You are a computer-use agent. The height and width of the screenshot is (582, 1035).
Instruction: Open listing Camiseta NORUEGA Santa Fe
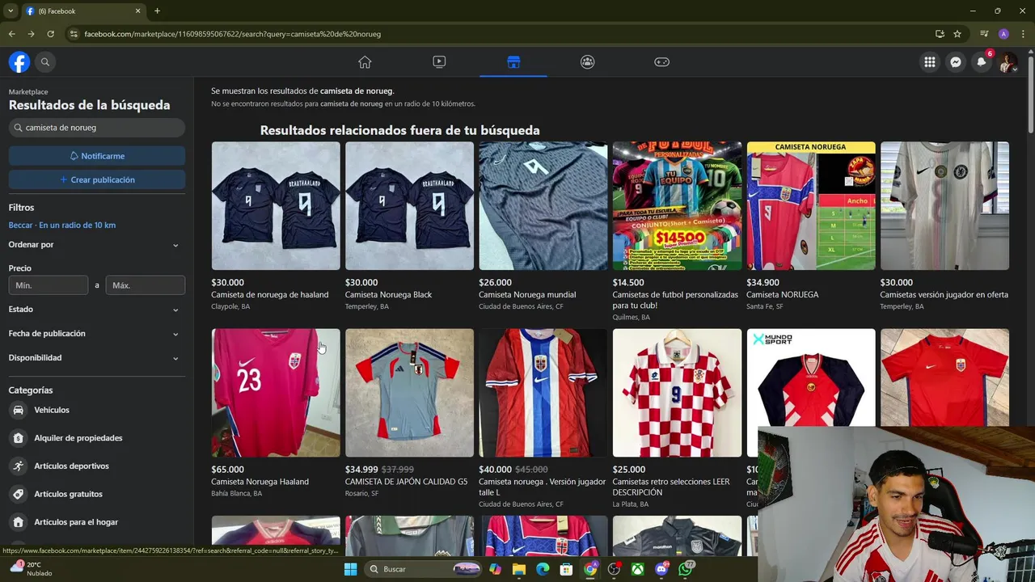pyautogui.click(x=811, y=226)
